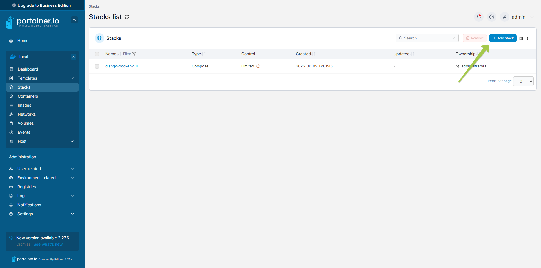Image resolution: width=541 pixels, height=268 pixels.
Task: Click the Add stack button
Action: click(503, 38)
